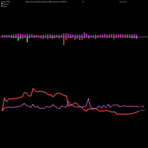Click the '37.47' price end label
Viewport: 148px width, 148px height.
click(x=143, y=110)
